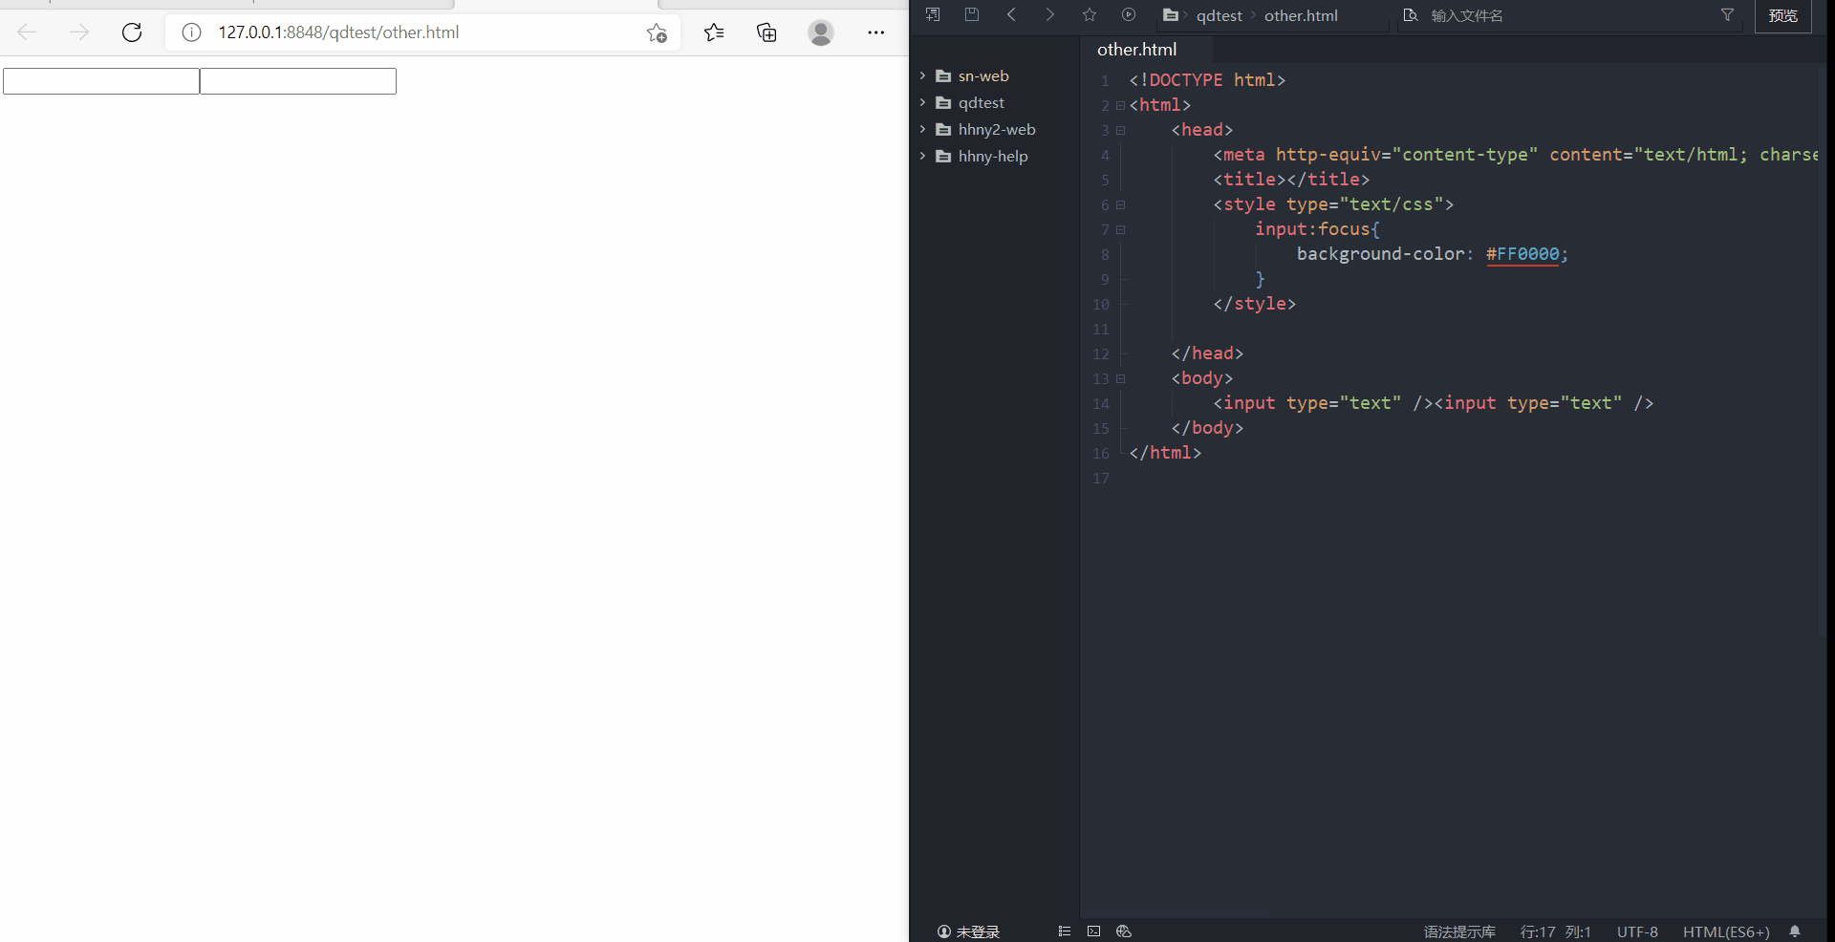Collapse the head tag fold on line 3
The width and height of the screenshot is (1835, 942).
click(x=1121, y=130)
